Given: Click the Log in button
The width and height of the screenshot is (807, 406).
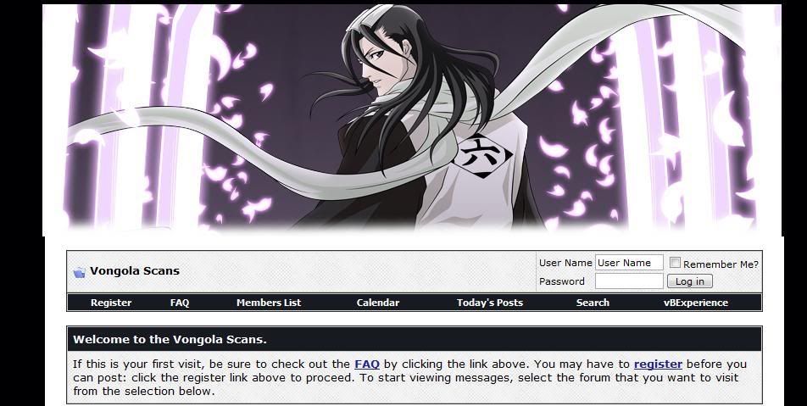Looking at the screenshot, I should tap(690, 281).
